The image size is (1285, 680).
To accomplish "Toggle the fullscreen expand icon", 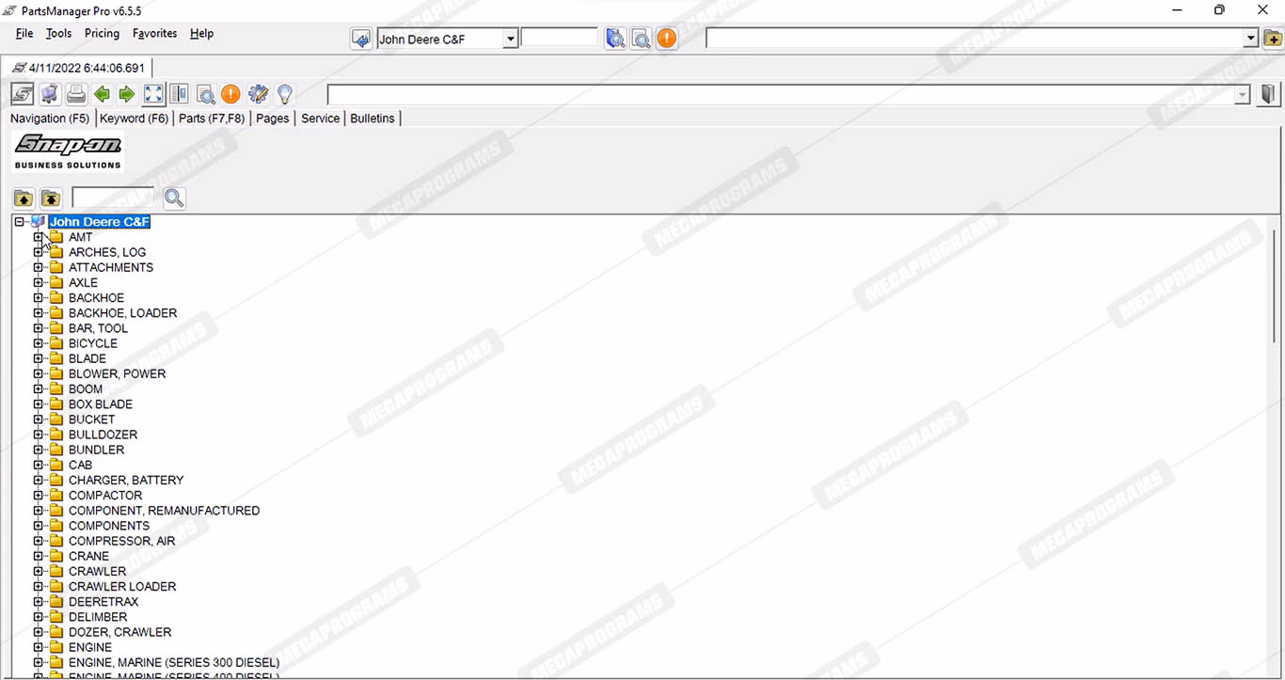I will (153, 94).
